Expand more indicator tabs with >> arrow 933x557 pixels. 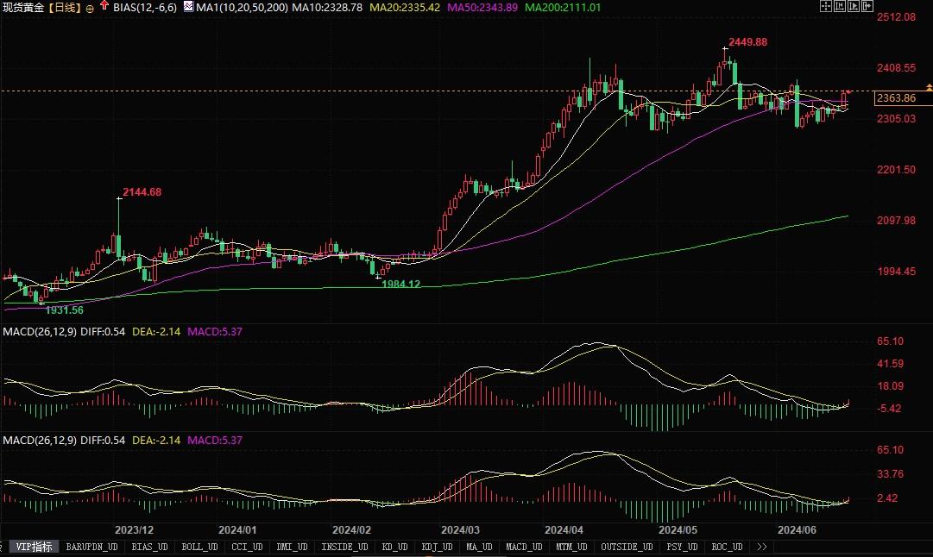click(x=761, y=547)
